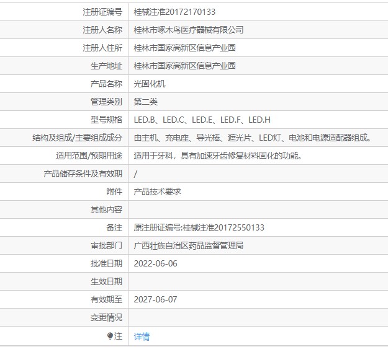Click the intended use text 适用于牙科
The width and height of the screenshot is (388, 352).
tap(218, 156)
